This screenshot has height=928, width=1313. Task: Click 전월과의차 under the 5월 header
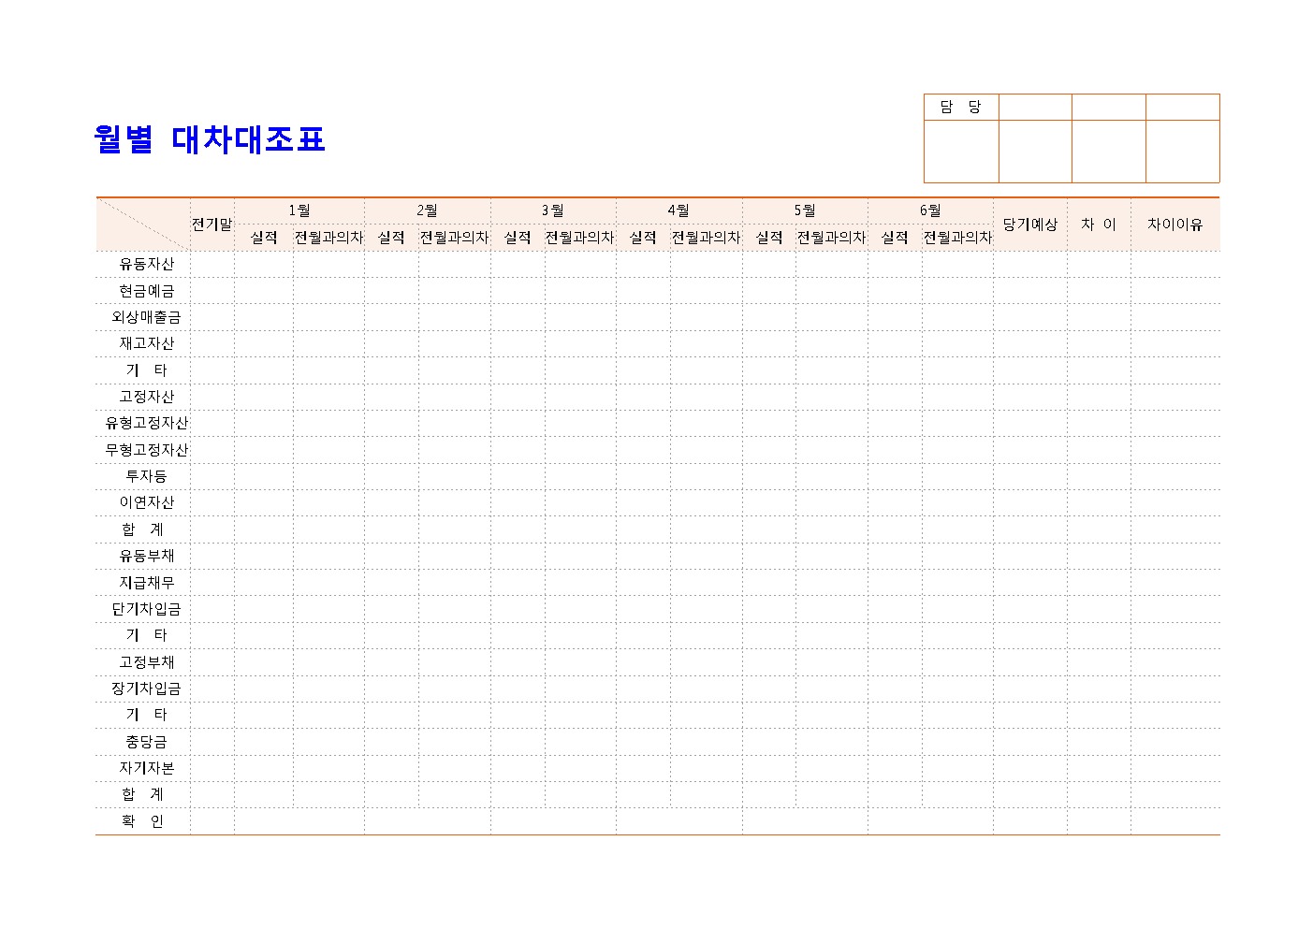(x=831, y=238)
